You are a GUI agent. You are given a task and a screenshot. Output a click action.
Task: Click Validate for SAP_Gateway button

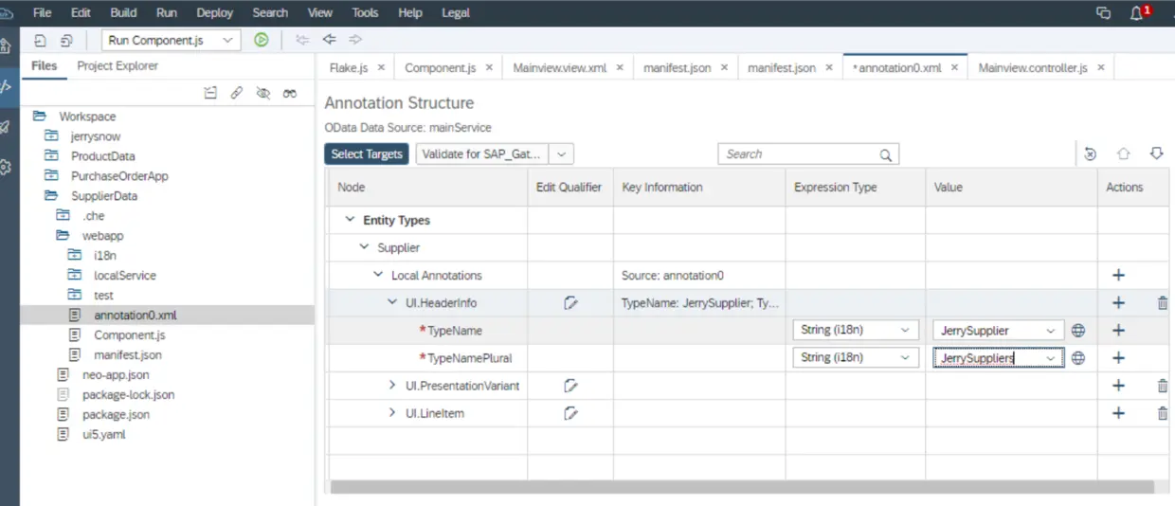pyautogui.click(x=482, y=154)
